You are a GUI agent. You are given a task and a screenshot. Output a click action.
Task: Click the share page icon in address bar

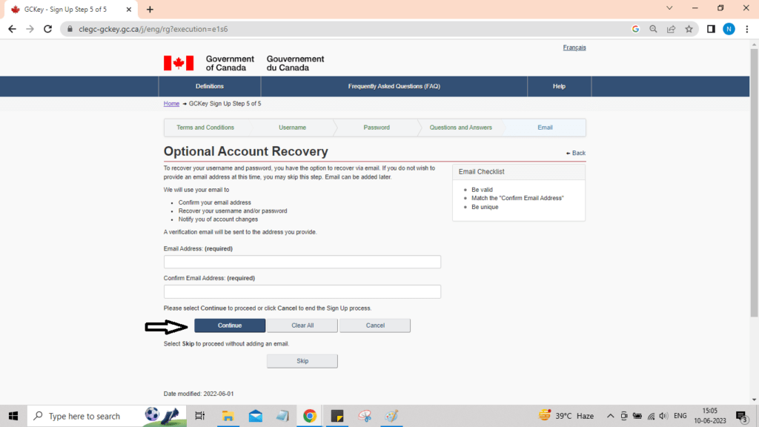[x=671, y=29]
